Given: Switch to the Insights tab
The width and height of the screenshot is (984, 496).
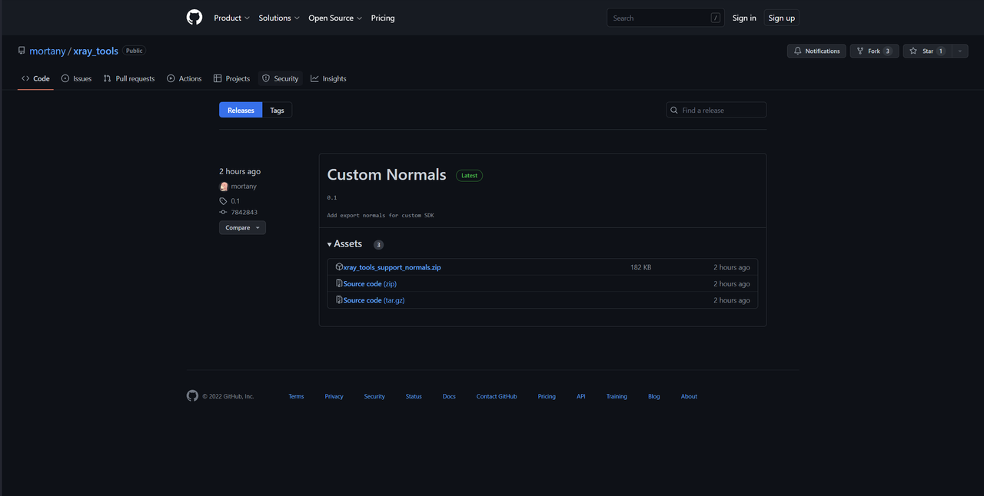Looking at the screenshot, I should click(328, 78).
